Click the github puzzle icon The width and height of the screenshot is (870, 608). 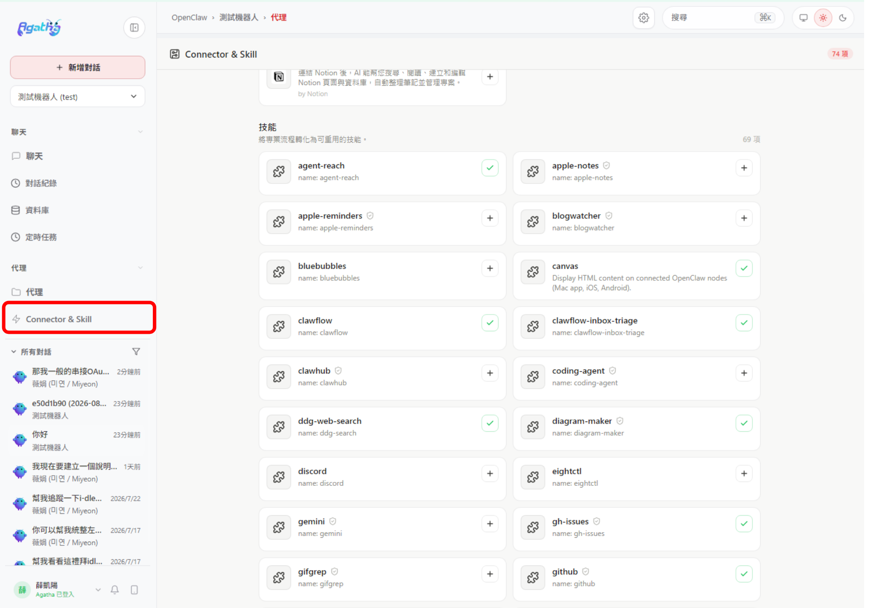(x=533, y=578)
